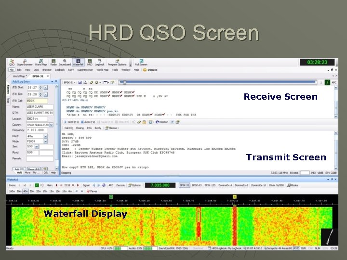The height and width of the screenshot is (260, 347).
Task: Open the receive pane layout dropdown
Action: click(x=106, y=82)
